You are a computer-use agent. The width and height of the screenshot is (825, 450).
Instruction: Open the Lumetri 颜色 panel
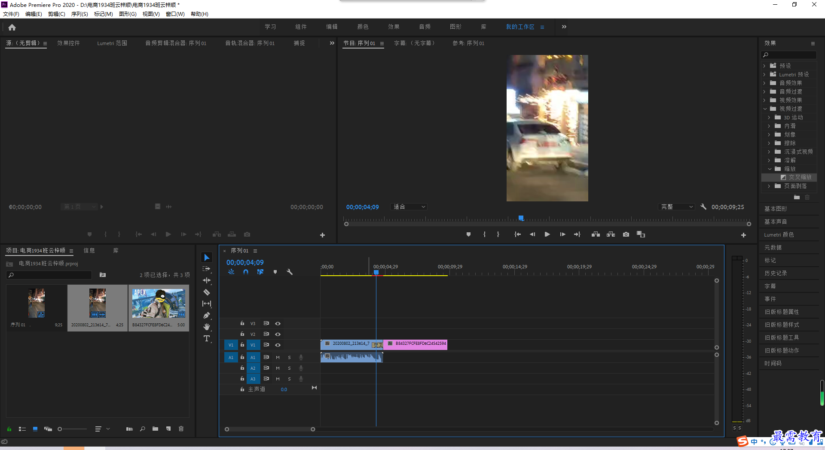779,234
